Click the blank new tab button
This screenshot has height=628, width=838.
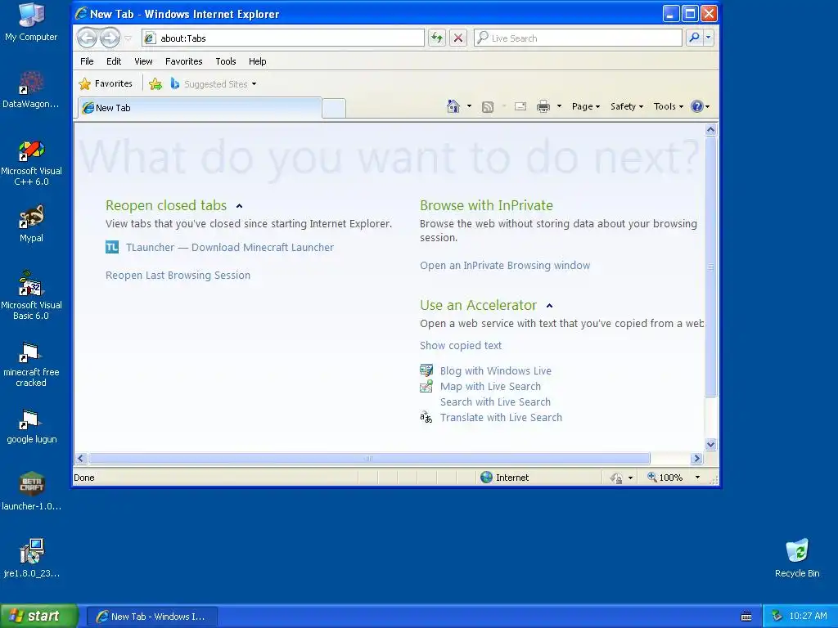pyautogui.click(x=334, y=109)
